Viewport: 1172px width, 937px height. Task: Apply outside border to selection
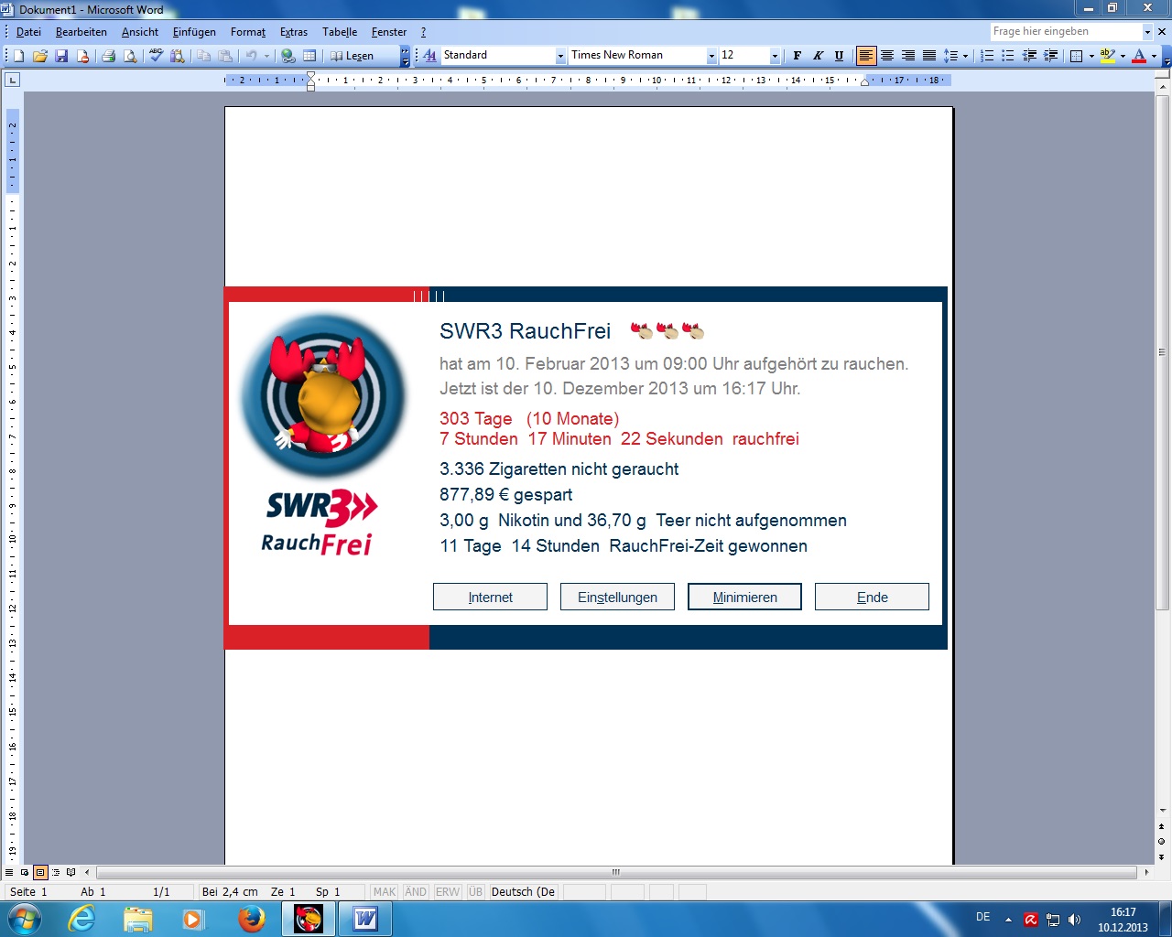1077,56
